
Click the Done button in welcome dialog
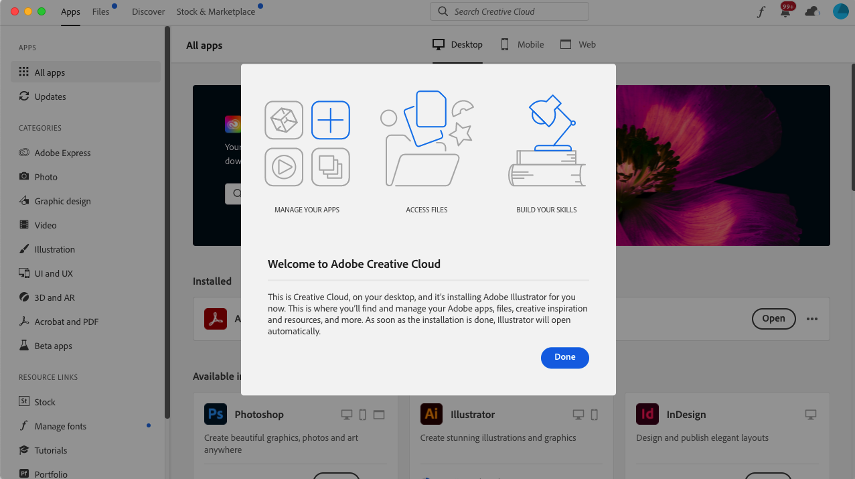pos(564,358)
